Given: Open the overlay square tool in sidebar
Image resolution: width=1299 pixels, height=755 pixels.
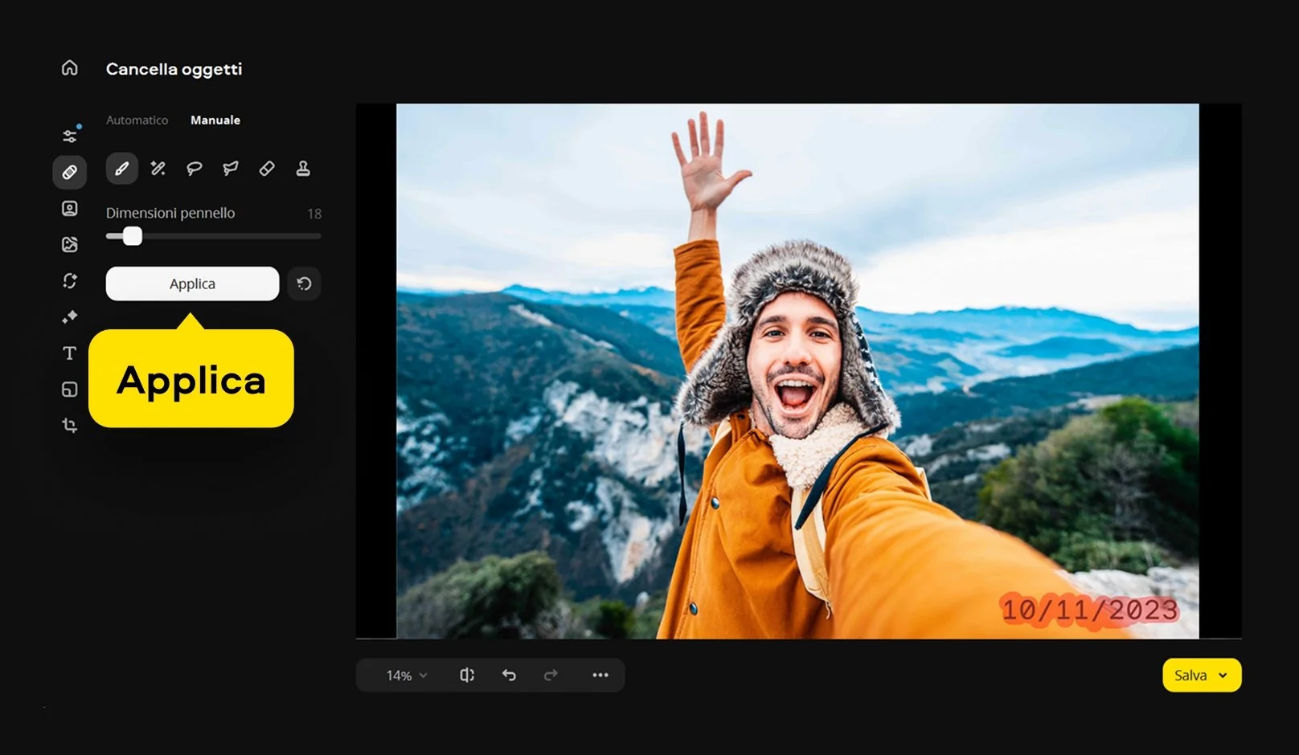Looking at the screenshot, I should (70, 389).
